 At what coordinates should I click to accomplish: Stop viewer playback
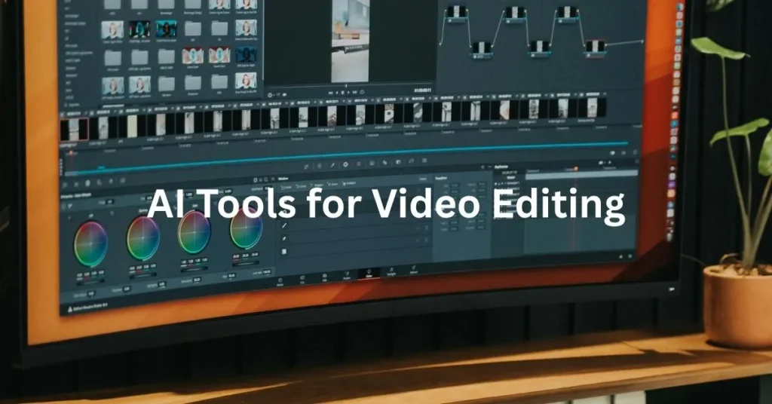[x=343, y=93]
